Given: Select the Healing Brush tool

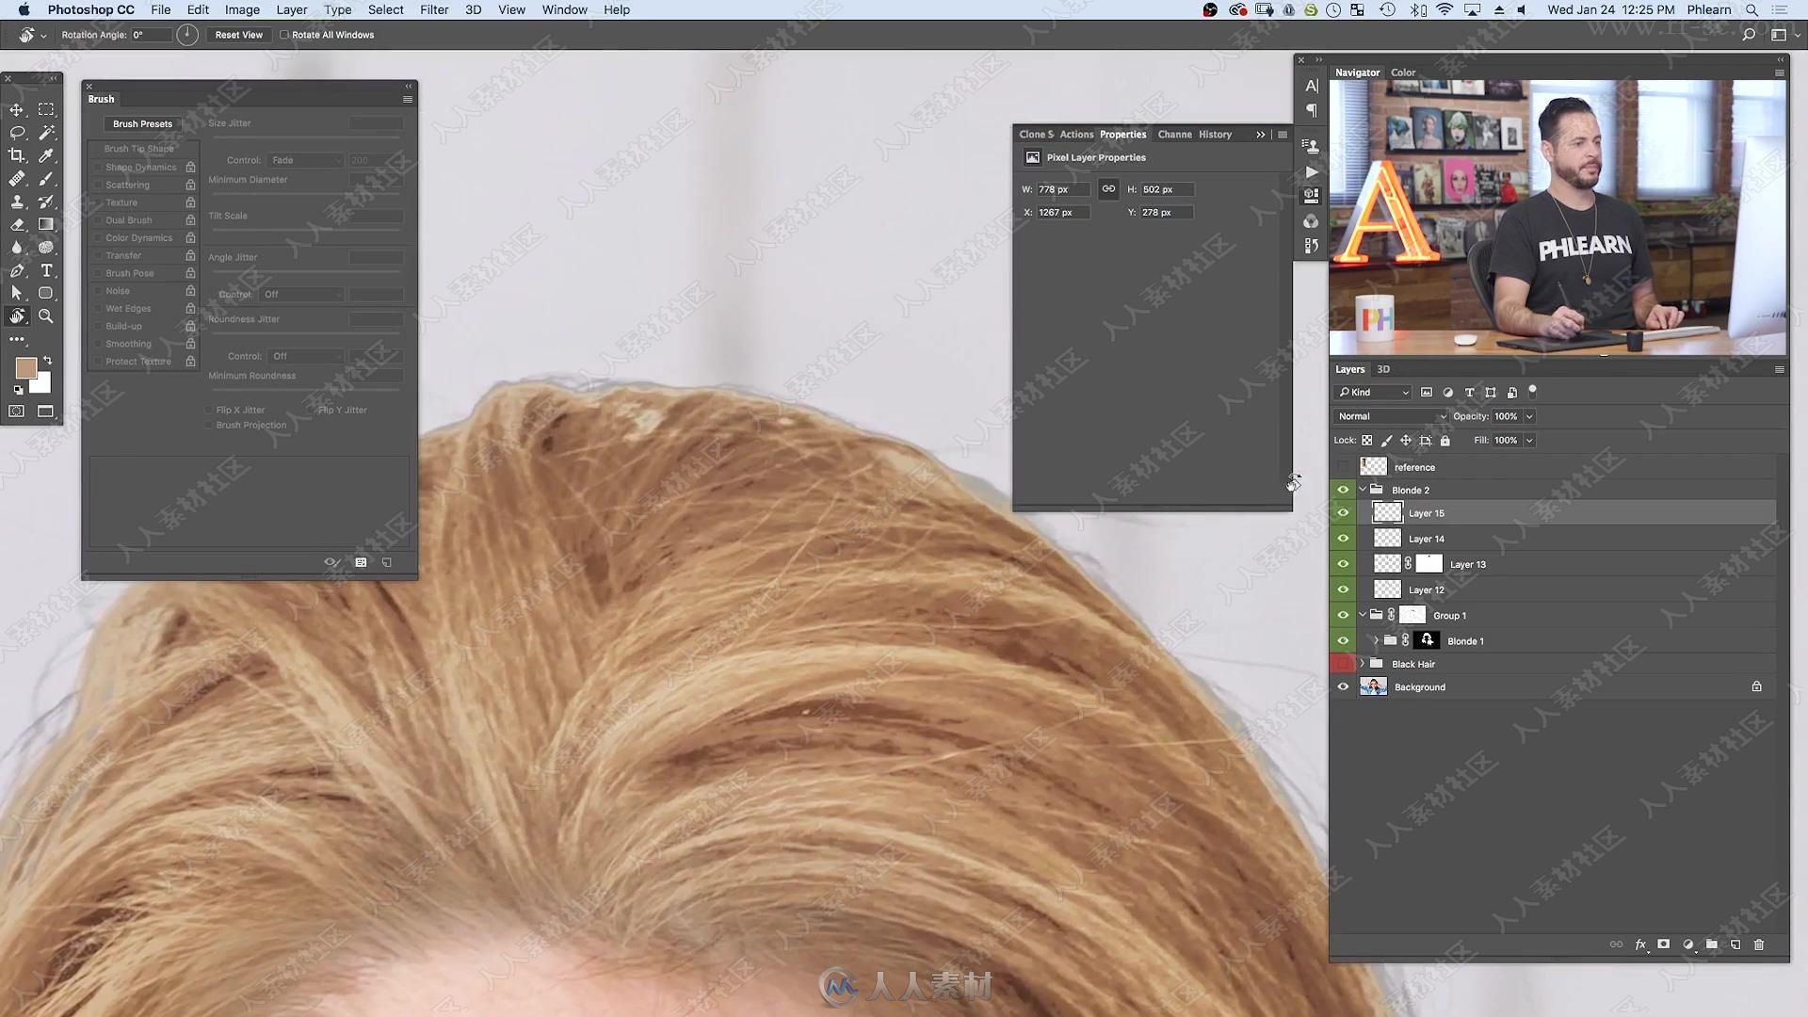Looking at the screenshot, I should coord(17,178).
